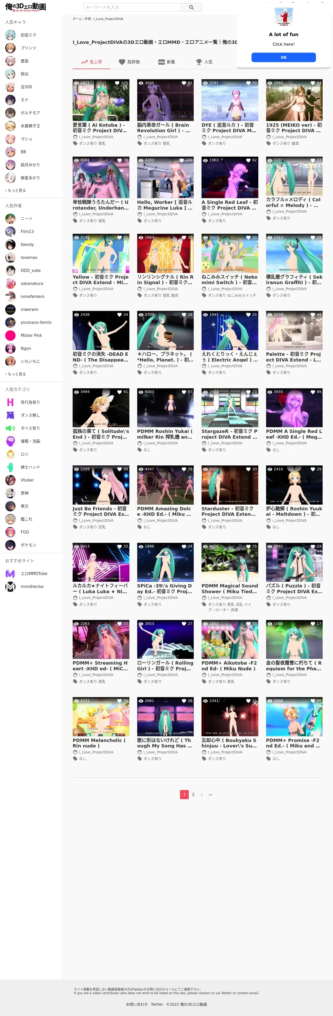Screen dimensions: 333x1016
Task: Click the keyword search input field
Action: click(133, 7)
